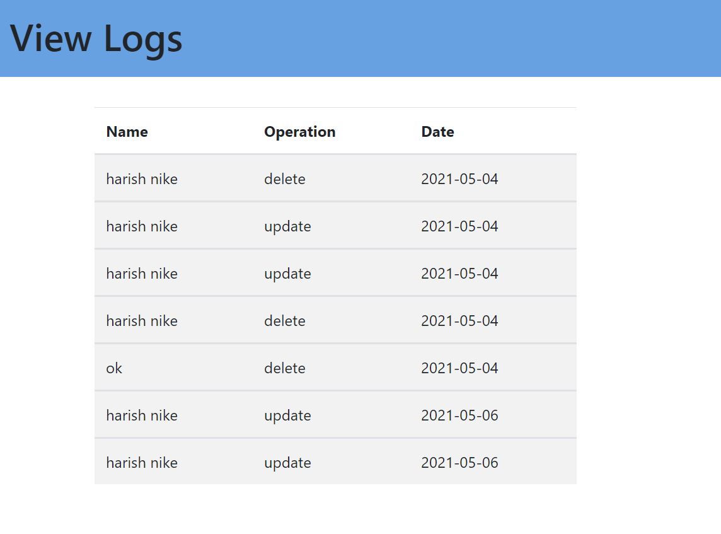Select the Name column header
721x534 pixels.
click(127, 132)
